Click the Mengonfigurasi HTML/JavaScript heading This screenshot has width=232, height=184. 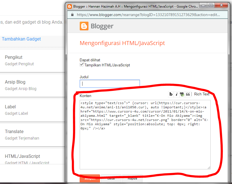[x=122, y=43]
